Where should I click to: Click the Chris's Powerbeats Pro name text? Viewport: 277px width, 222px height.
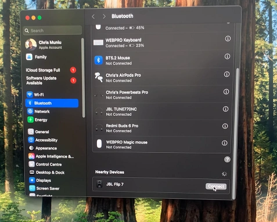[127, 92]
